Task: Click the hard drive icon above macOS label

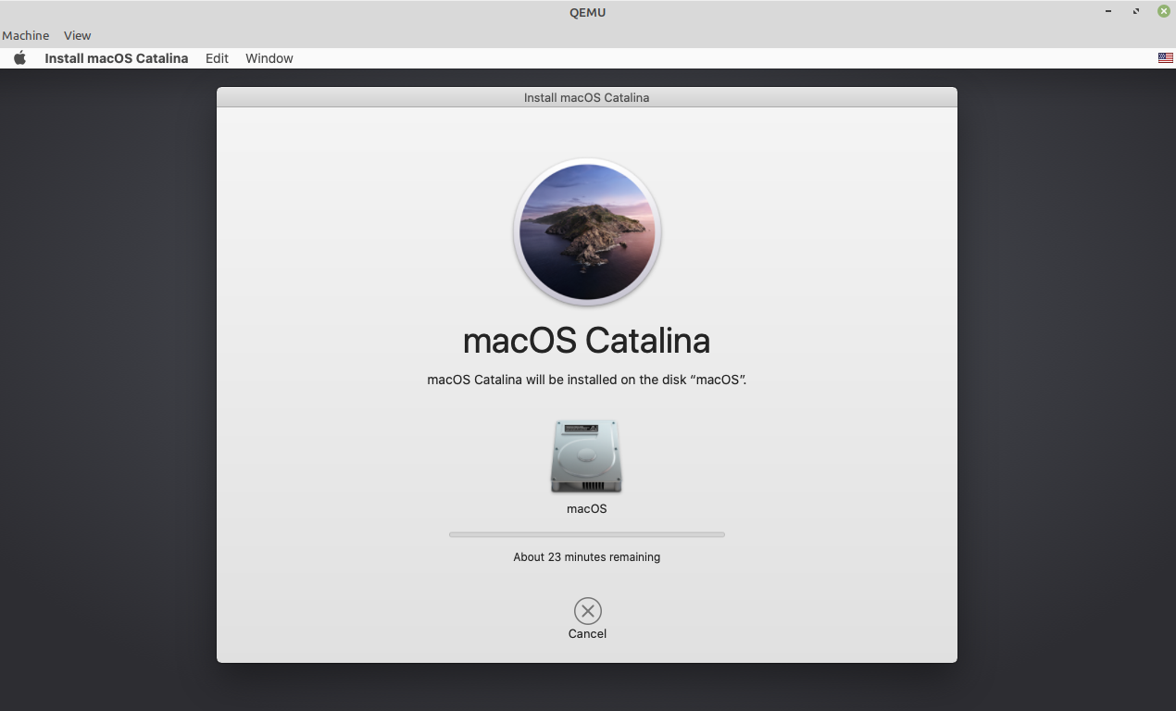Action: [586, 455]
